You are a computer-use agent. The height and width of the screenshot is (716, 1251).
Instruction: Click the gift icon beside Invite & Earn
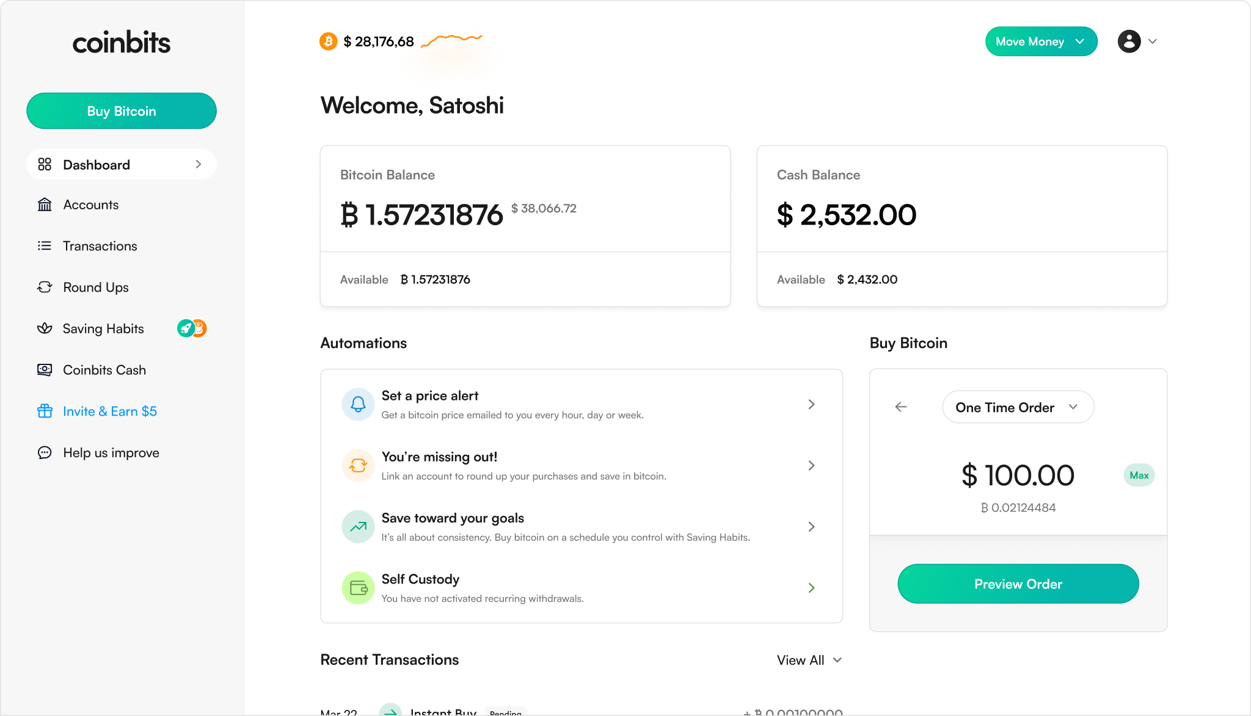point(45,411)
